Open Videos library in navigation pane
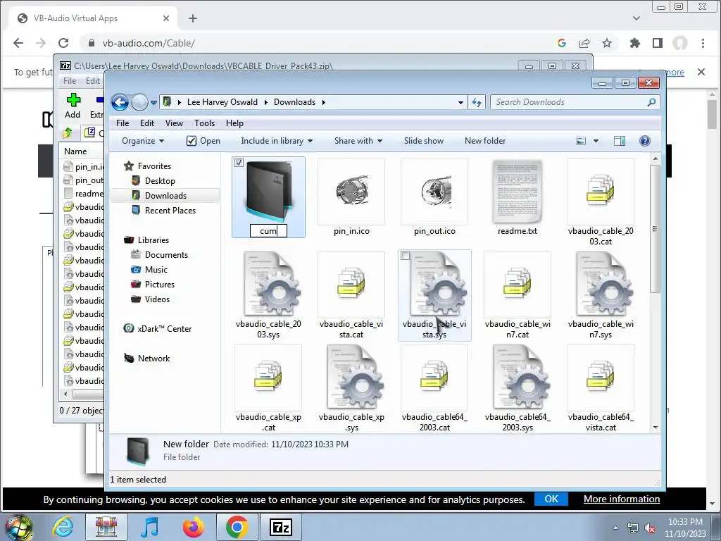Screen dimensions: 721x541 point(157,299)
